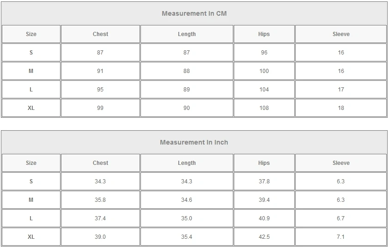Click hips value 108 for size XL
The width and height of the screenshot is (389, 248).
pos(264,108)
